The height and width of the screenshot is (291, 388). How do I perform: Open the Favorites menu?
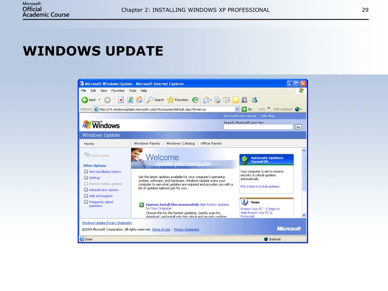pyautogui.click(x=118, y=91)
